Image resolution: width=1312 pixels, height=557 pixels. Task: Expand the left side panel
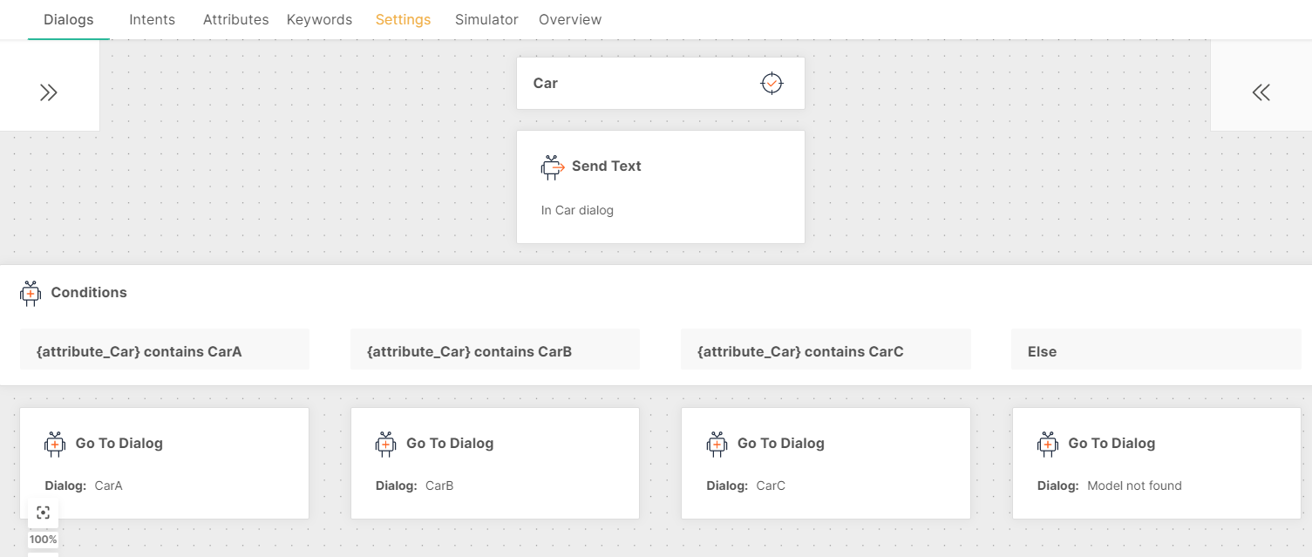(49, 92)
